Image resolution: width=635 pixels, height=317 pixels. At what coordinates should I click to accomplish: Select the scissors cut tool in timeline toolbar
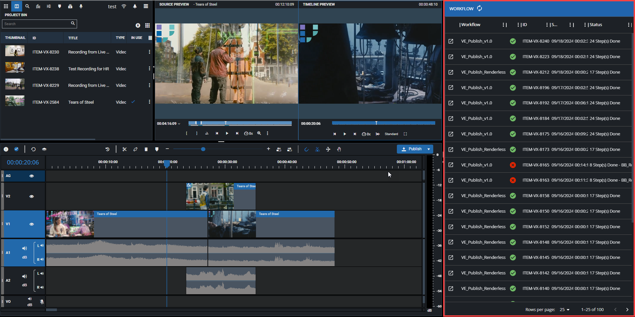point(125,149)
